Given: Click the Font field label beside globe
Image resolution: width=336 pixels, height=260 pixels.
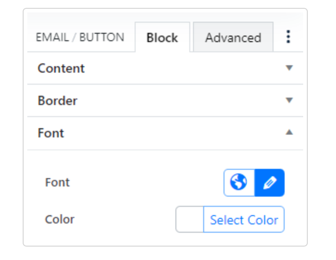Looking at the screenshot, I should point(57,182).
